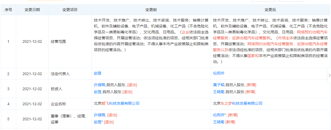Image resolution: width=331 pixels, height=130 pixels.
Task: Open 北京车之梦科技发展有限公司 company link
Action: [238, 103]
